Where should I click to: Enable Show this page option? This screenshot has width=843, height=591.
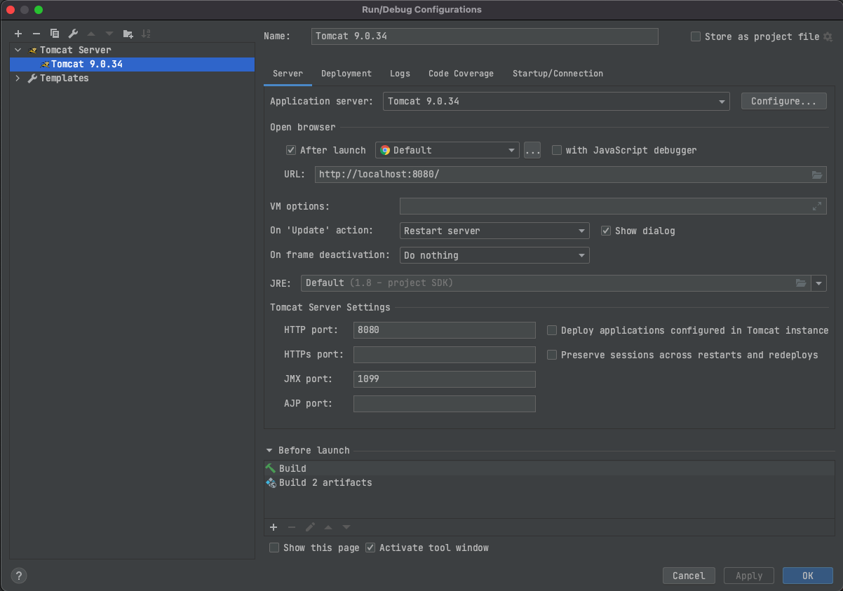[x=274, y=548]
